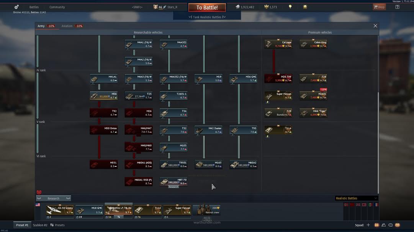The height and width of the screenshot is (232, 414).
Task: Open the Battles menu
Action: (34, 7)
